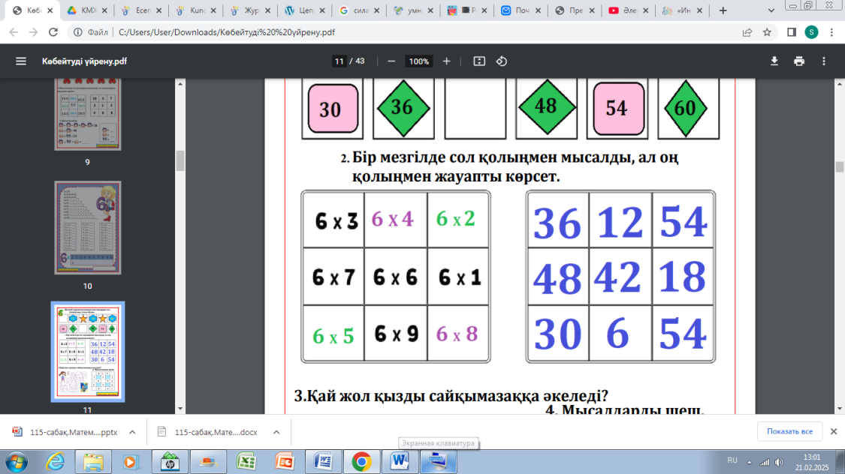The image size is (845, 474).
Task: Print the PDF document
Action: coord(799,61)
